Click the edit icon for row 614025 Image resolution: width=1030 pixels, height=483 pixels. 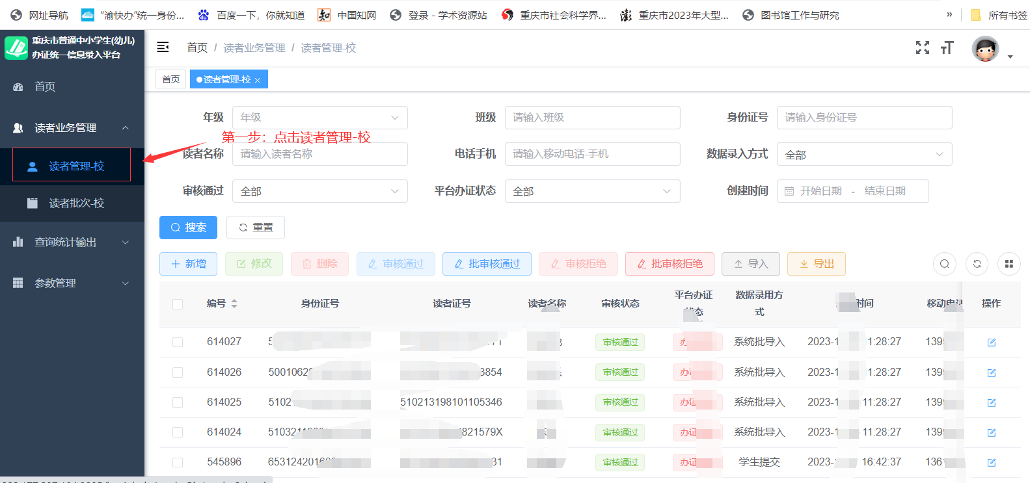[992, 402]
